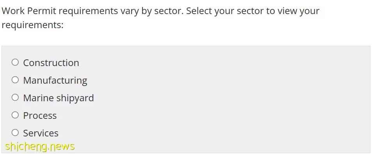Click the Manufacturing label text

(x=55, y=81)
